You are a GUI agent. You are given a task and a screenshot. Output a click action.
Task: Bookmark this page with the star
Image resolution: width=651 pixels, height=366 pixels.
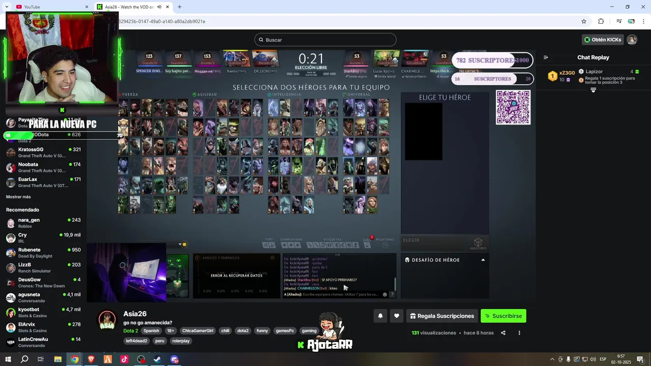[584, 21]
